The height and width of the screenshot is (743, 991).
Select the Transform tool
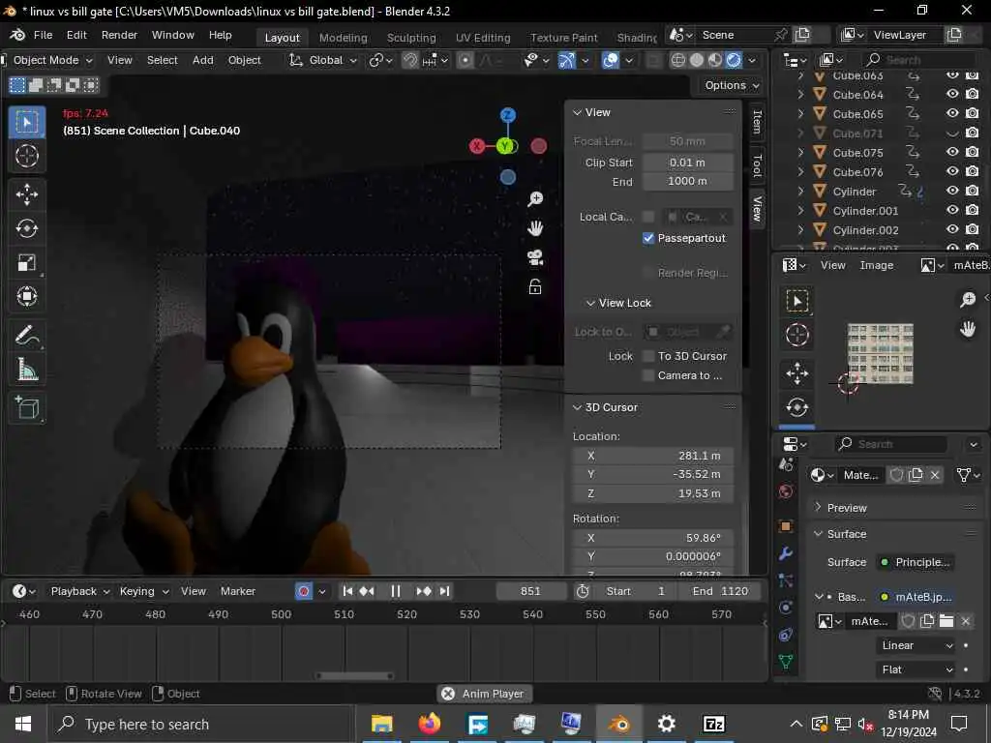[x=26, y=296]
